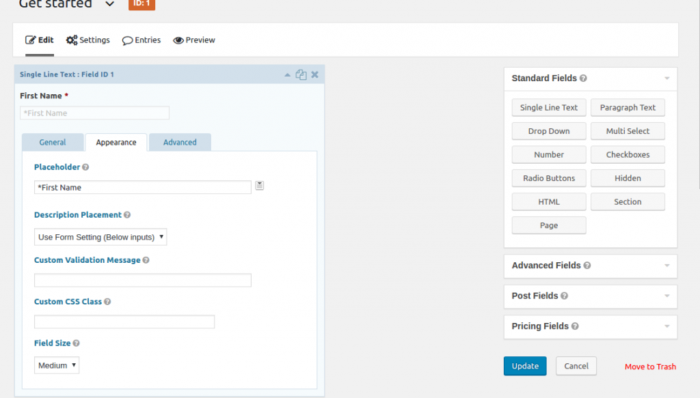Screen dimensions: 700x398
Task: Click the Standard Fields help icon
Action: (582, 79)
